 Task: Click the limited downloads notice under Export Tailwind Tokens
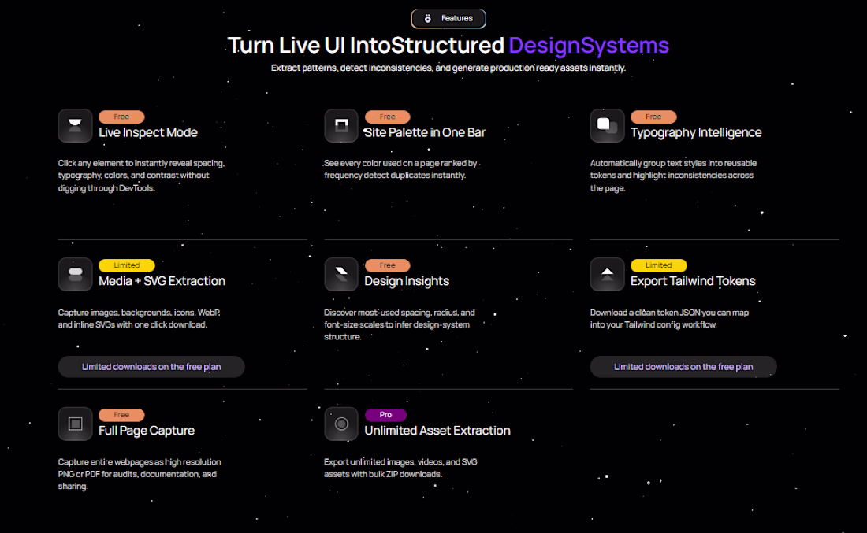click(x=683, y=367)
